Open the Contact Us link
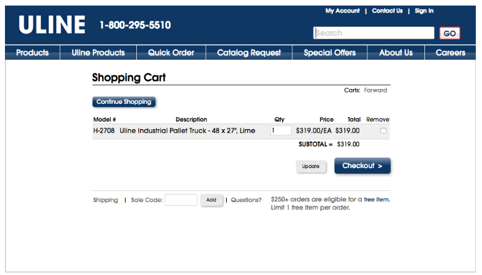The image size is (482, 275). tap(387, 11)
